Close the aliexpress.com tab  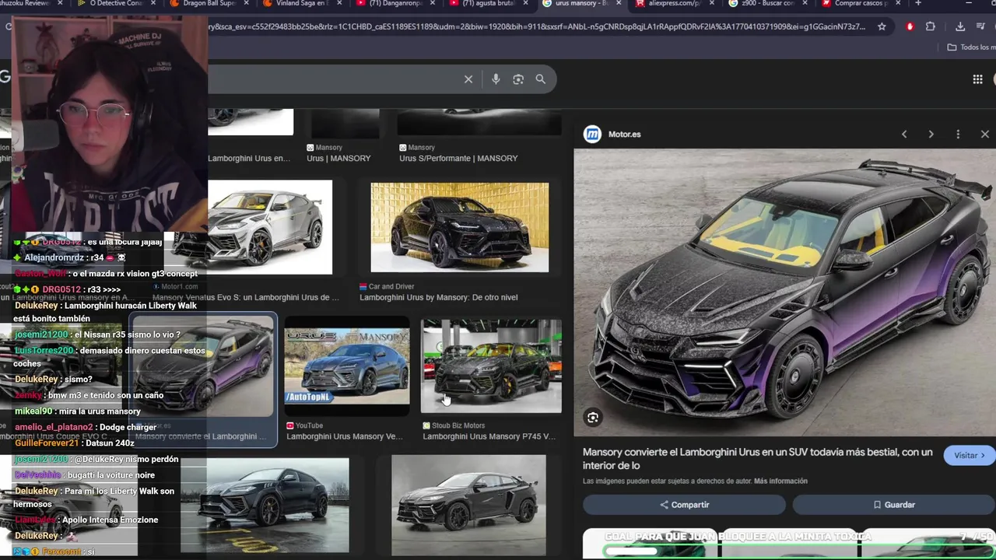point(712,4)
